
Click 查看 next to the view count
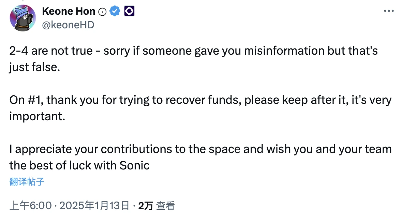[166, 206]
